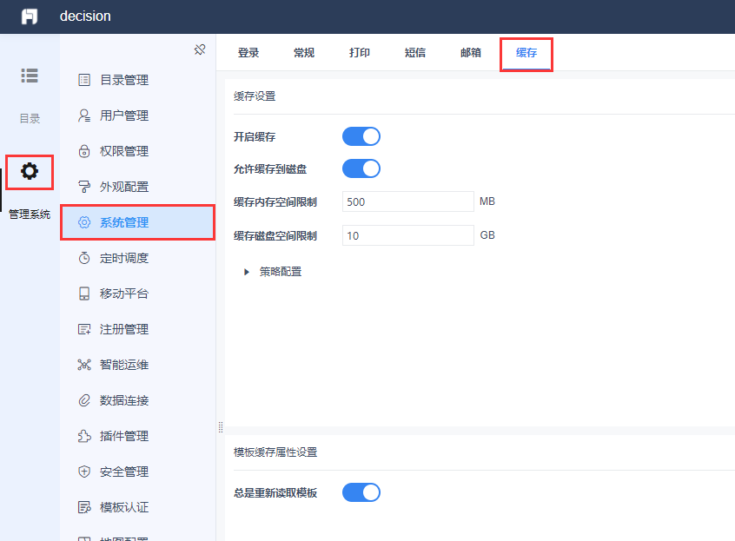Click the decision title text

[85, 16]
